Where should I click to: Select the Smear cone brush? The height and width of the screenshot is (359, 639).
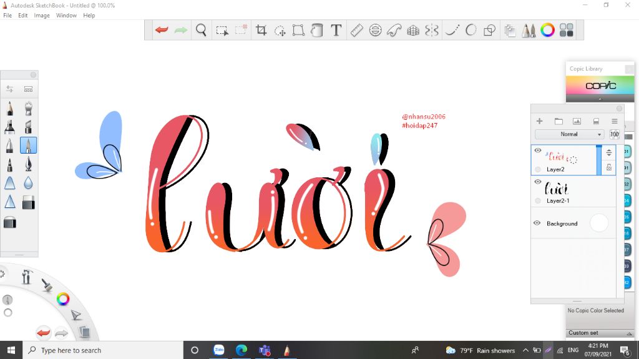[x=10, y=183]
